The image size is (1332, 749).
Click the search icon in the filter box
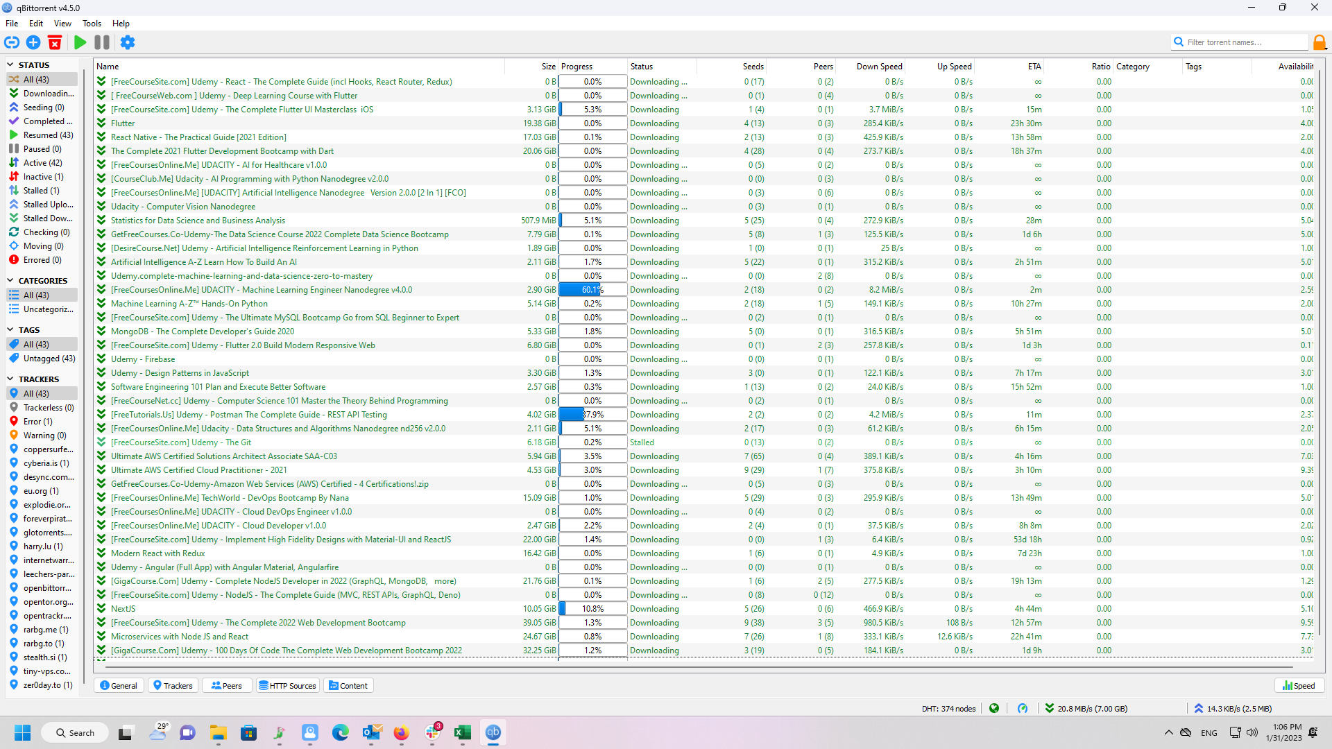[1179, 42]
